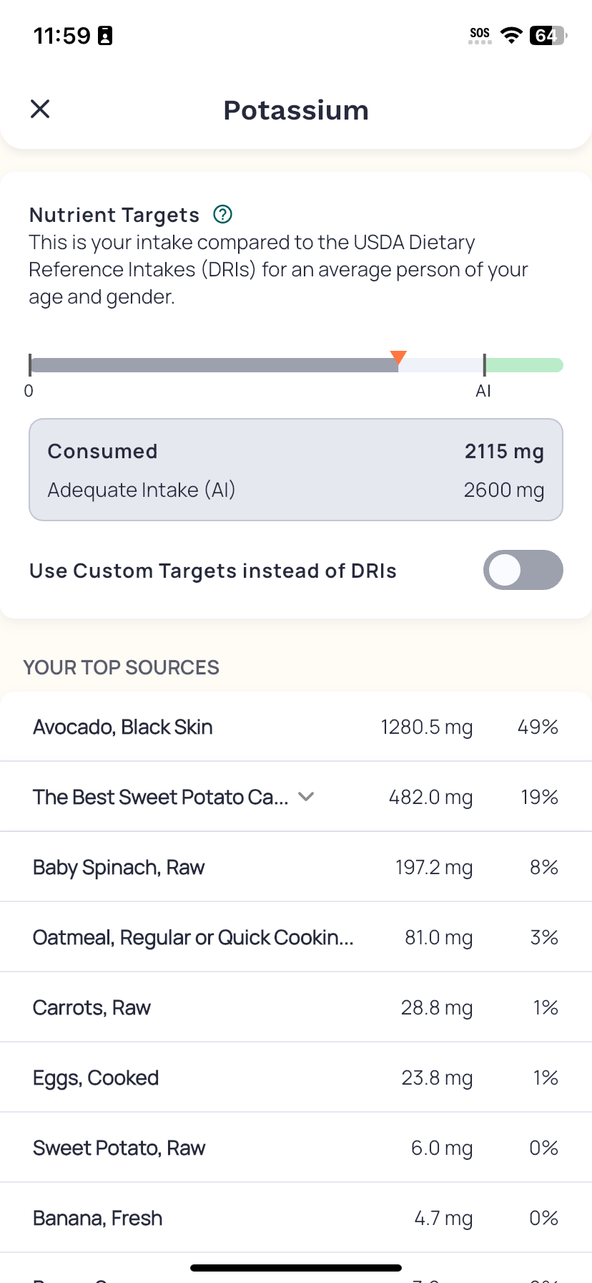Open Carrots, Raw source item
The width and height of the screenshot is (592, 1283).
pyautogui.click(x=296, y=1007)
